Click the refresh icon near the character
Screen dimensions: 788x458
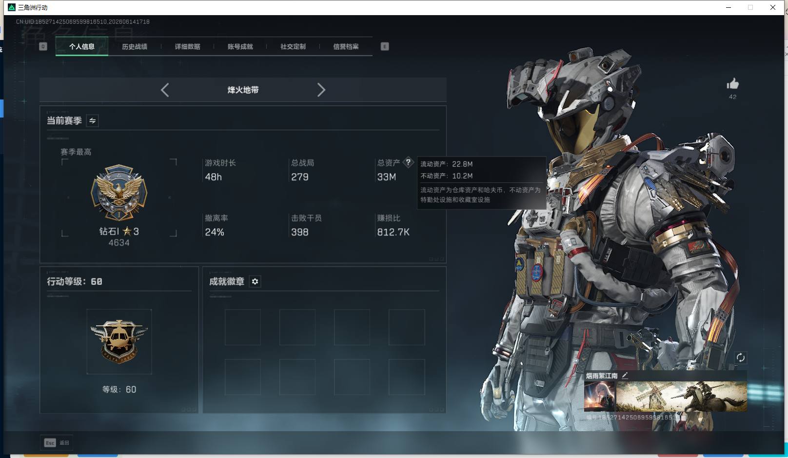pyautogui.click(x=740, y=358)
